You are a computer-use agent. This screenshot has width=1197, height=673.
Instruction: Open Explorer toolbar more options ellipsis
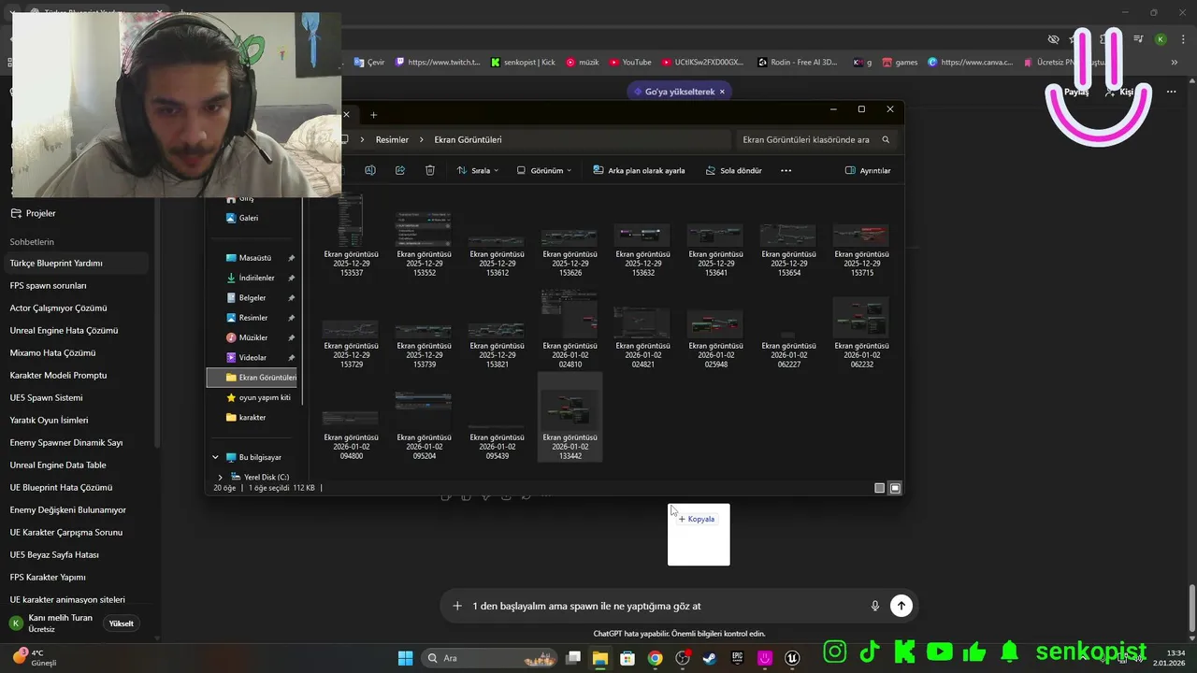(786, 170)
